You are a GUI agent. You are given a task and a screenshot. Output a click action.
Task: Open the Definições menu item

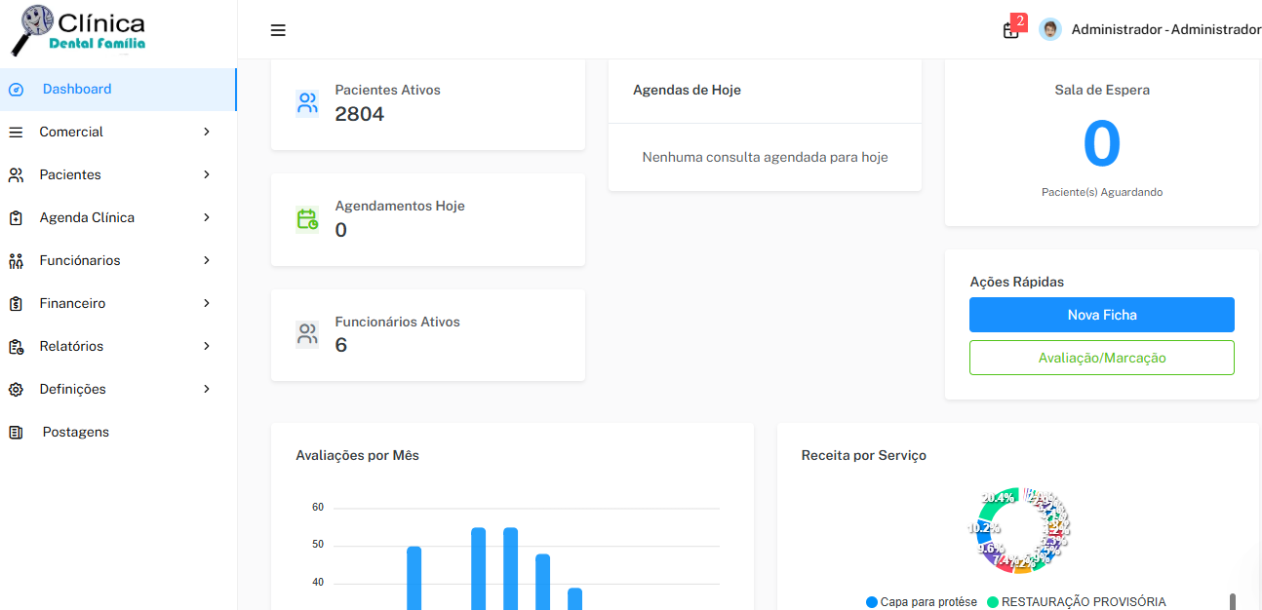(x=118, y=390)
